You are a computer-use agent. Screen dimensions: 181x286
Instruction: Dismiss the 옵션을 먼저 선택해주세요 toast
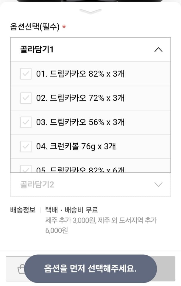point(90,269)
